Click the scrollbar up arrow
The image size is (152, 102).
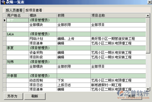click(148, 16)
